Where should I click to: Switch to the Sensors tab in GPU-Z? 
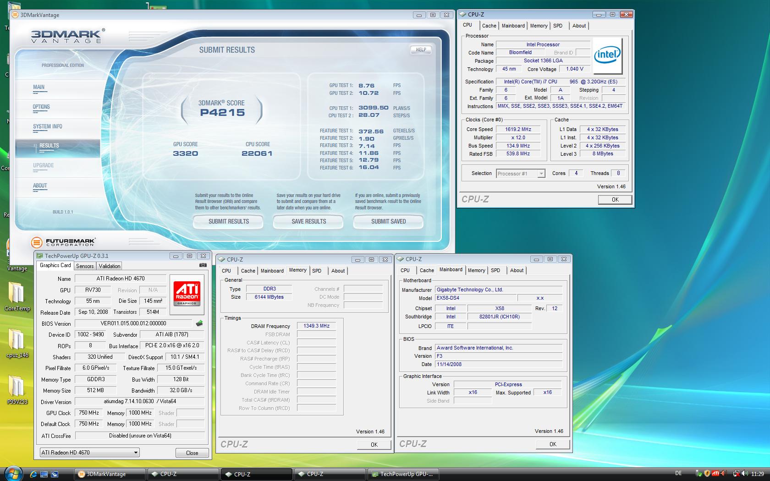pos(85,266)
